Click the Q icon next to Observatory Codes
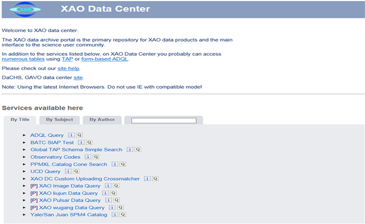The image size is (365, 224). click(x=95, y=157)
